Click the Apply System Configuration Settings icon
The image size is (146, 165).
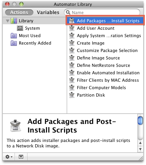tap(72, 36)
